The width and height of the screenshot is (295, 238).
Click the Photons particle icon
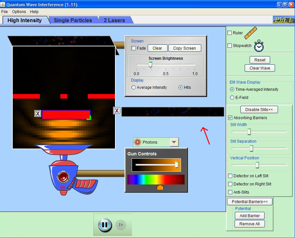click(x=137, y=142)
